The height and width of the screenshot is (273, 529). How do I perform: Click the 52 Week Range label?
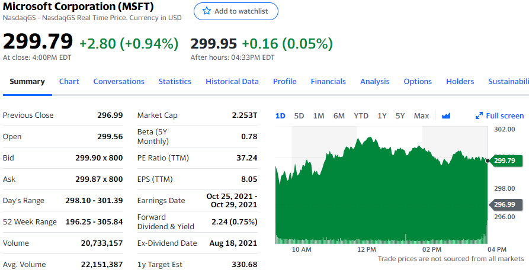pyautogui.click(x=30, y=221)
